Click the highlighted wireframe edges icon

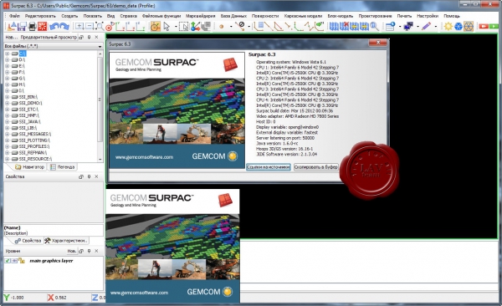tap(469, 26)
